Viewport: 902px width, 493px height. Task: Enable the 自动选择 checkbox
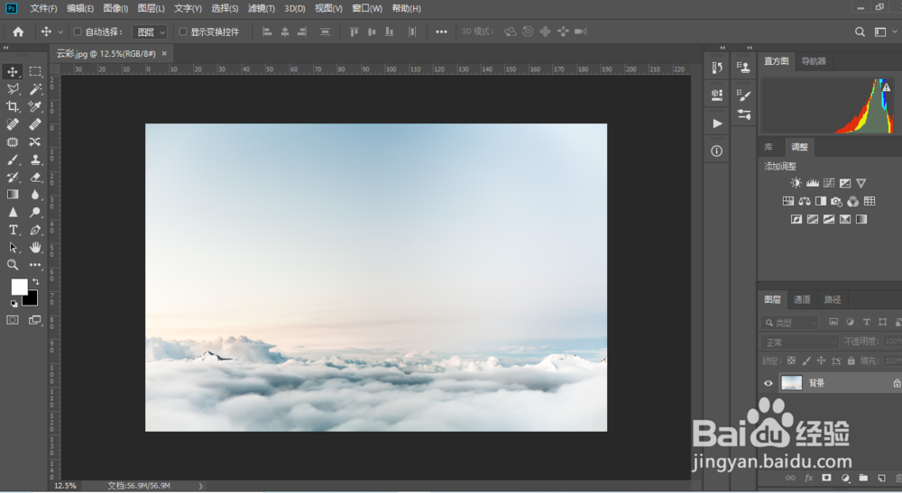pyautogui.click(x=77, y=32)
